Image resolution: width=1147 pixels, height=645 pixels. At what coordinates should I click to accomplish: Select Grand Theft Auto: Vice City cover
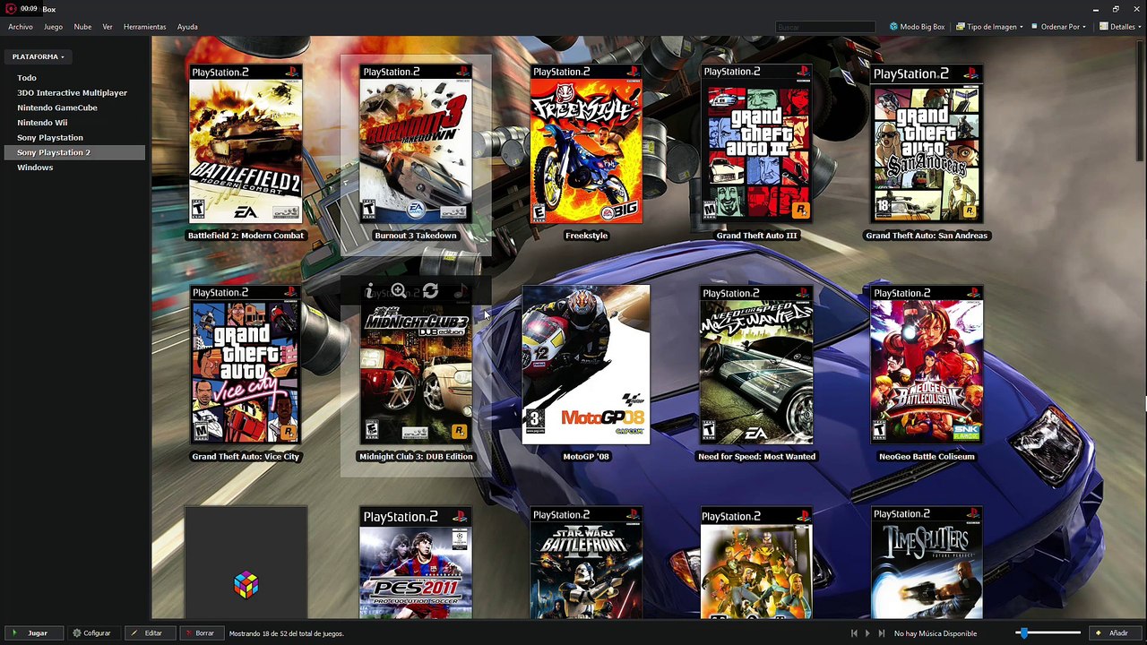246,365
